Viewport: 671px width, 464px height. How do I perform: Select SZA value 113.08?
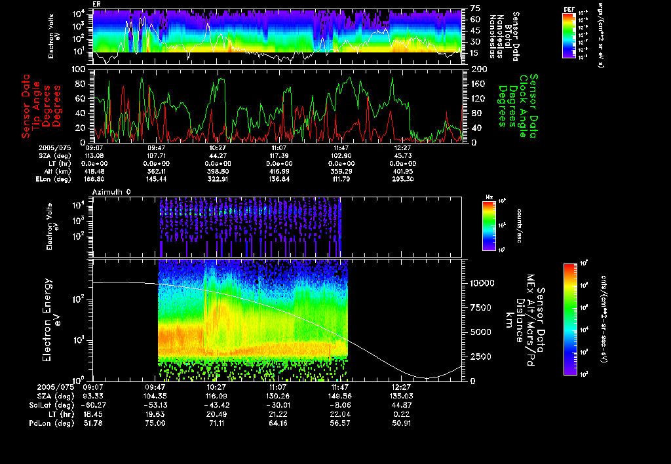(x=94, y=156)
